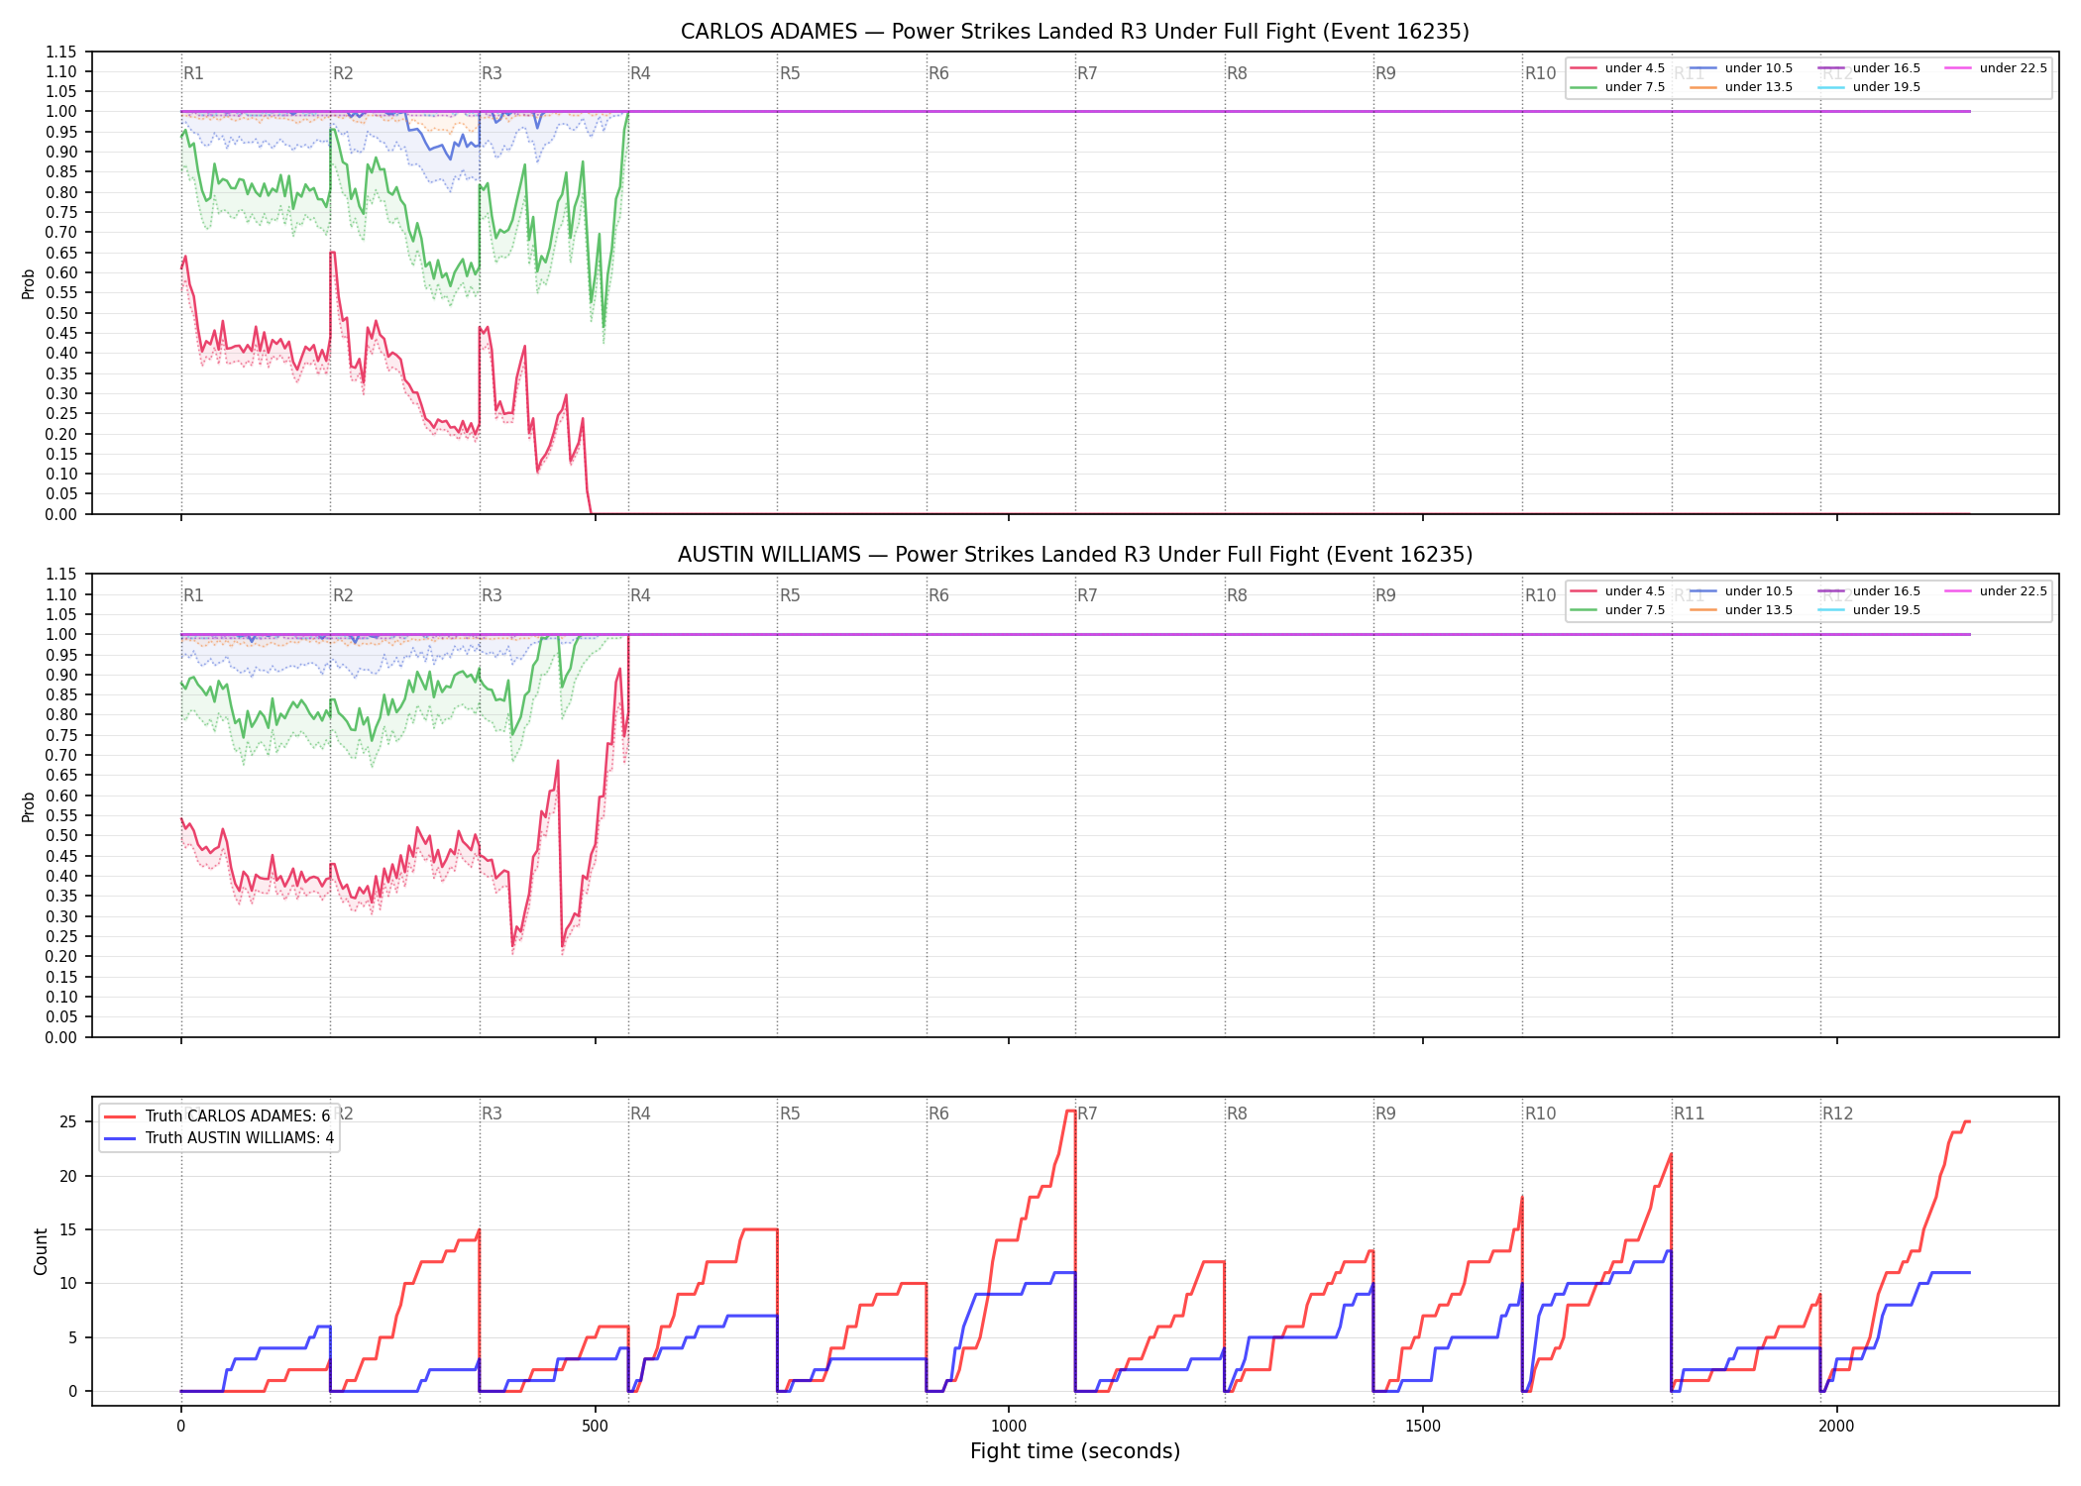The height and width of the screenshot is (1486, 2081).
Task: Click "under 7.5" legend entry in top chart
Action: (1617, 87)
